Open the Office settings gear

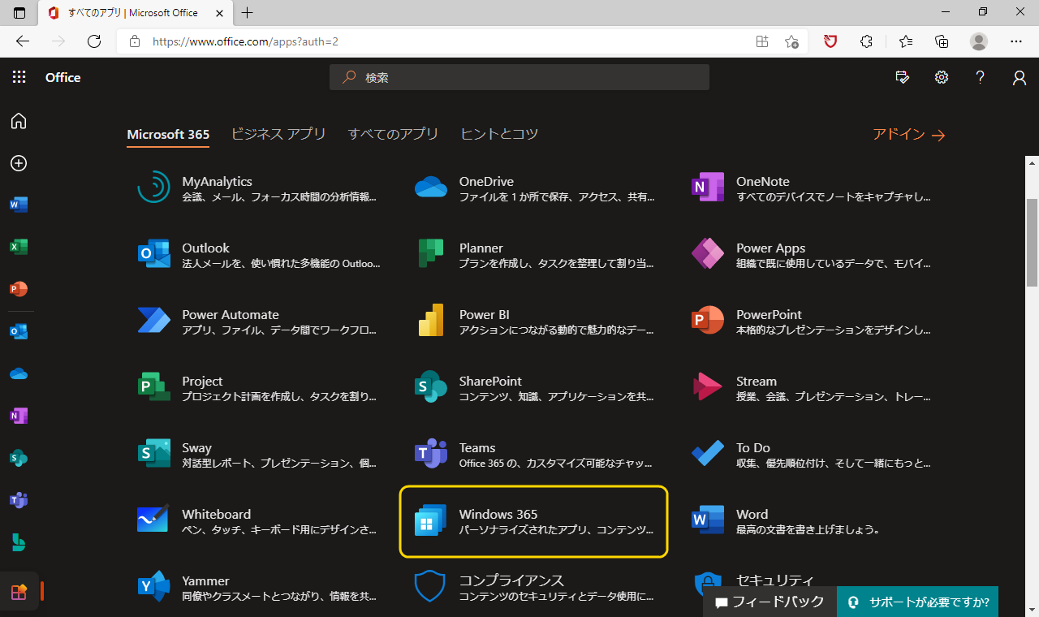(x=942, y=77)
